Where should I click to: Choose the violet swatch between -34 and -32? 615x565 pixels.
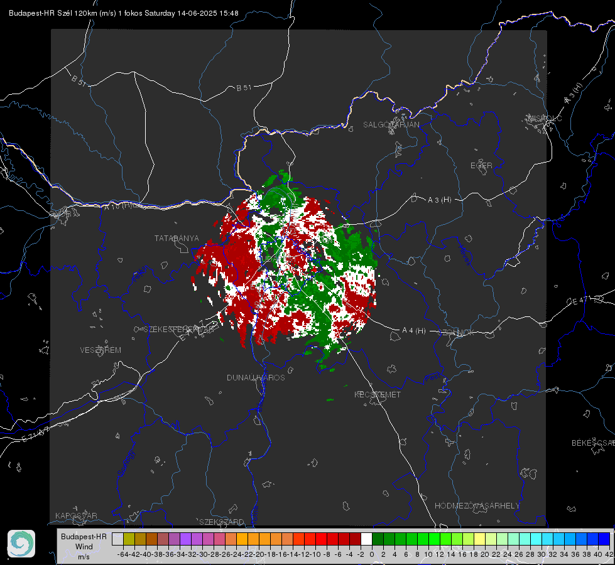pyautogui.click(x=185, y=539)
